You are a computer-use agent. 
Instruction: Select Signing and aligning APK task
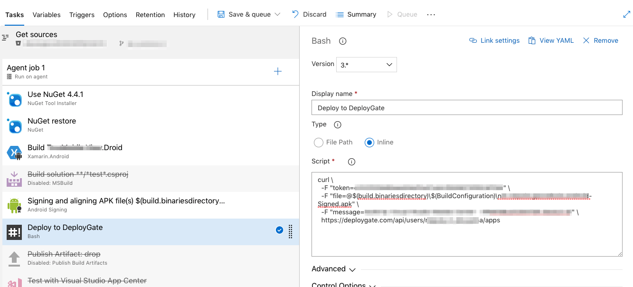tap(151, 205)
